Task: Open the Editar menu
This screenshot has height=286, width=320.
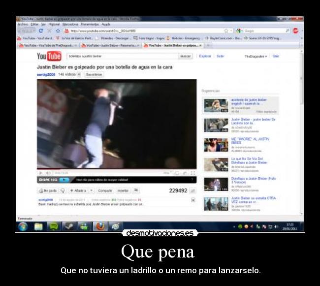Action: [34, 24]
